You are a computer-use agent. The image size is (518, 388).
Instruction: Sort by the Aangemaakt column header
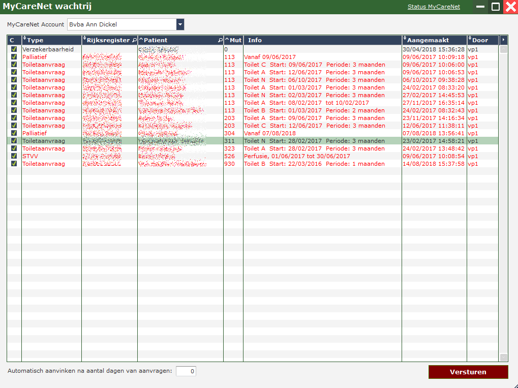[x=435, y=40]
